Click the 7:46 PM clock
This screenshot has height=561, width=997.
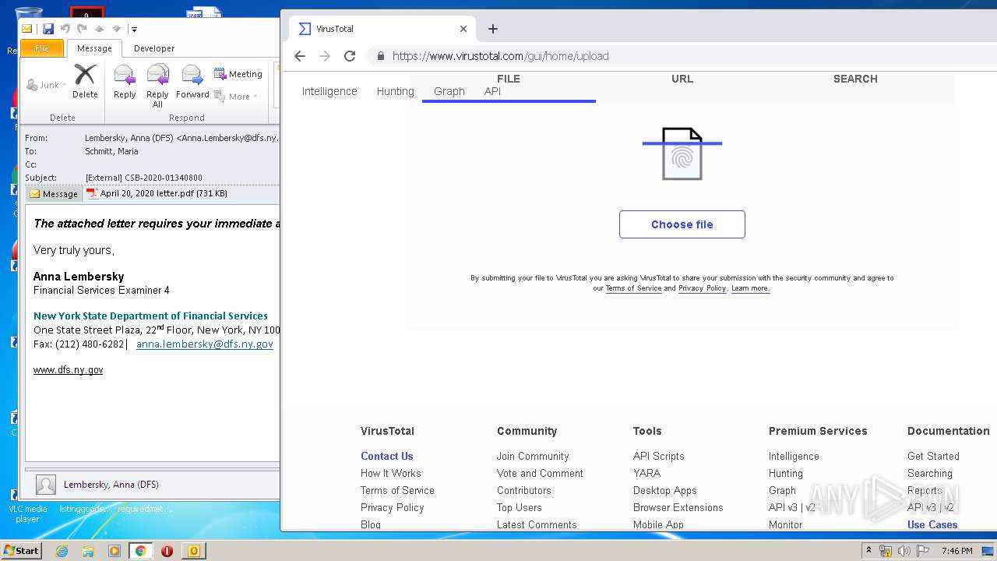(956, 551)
